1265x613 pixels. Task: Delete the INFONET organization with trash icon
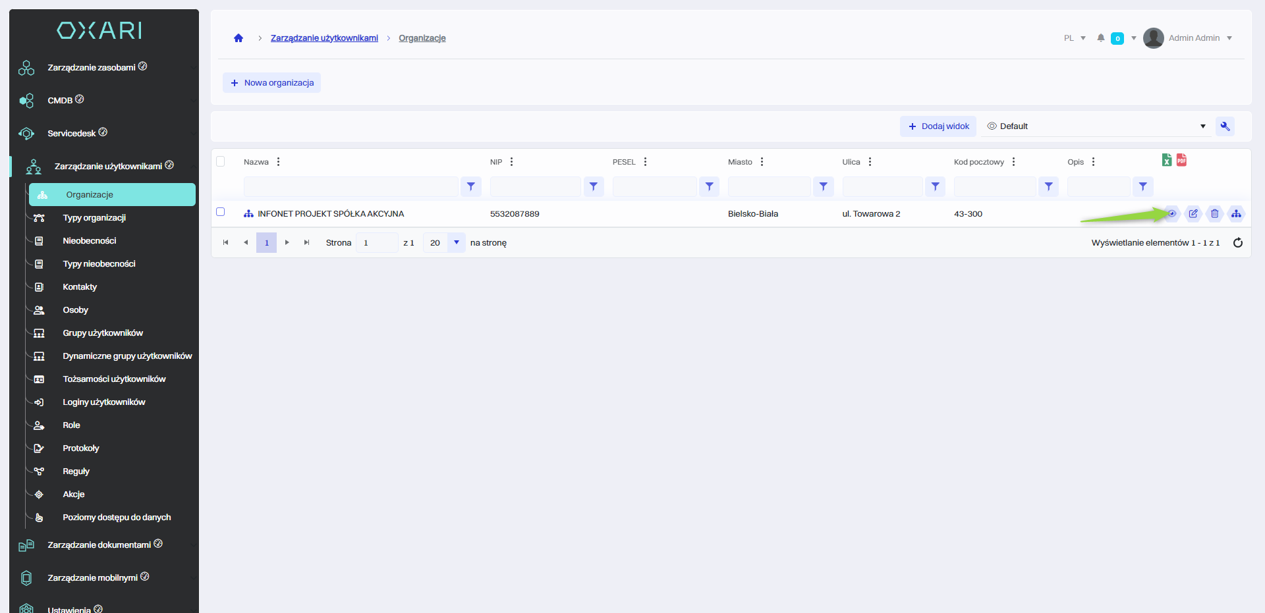[x=1215, y=213]
